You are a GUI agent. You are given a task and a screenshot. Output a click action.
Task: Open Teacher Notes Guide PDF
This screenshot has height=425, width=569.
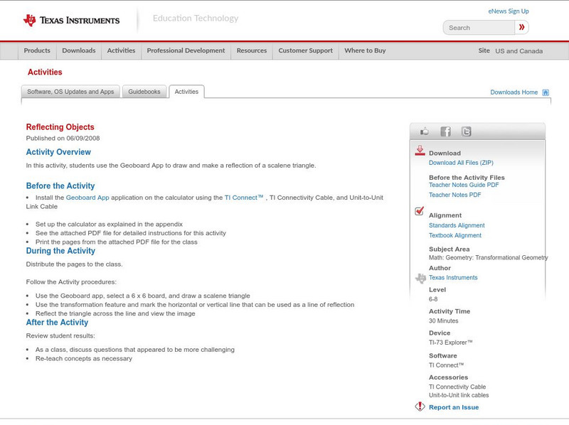[x=464, y=185]
